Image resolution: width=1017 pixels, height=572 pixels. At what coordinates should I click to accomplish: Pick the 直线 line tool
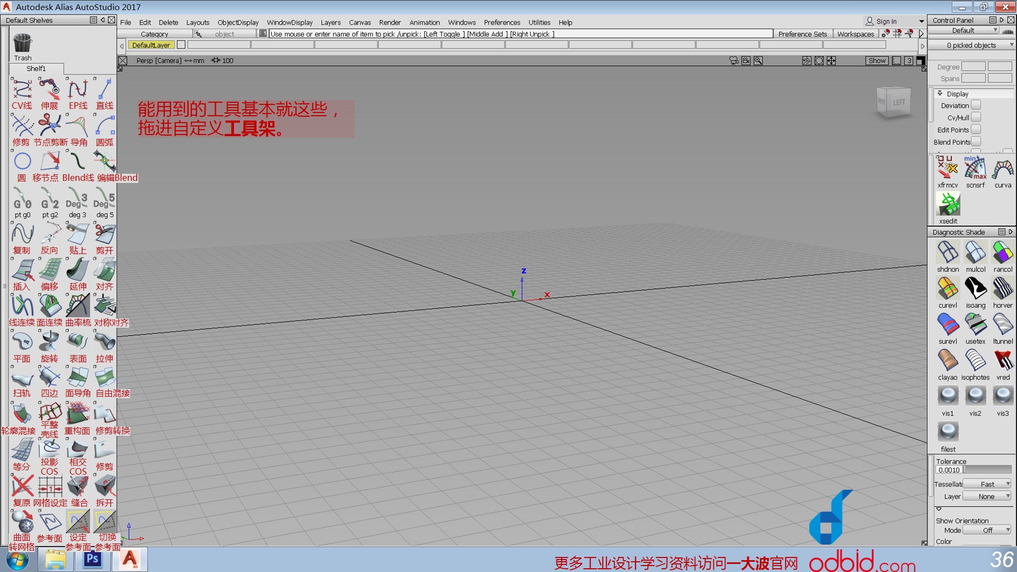104,89
